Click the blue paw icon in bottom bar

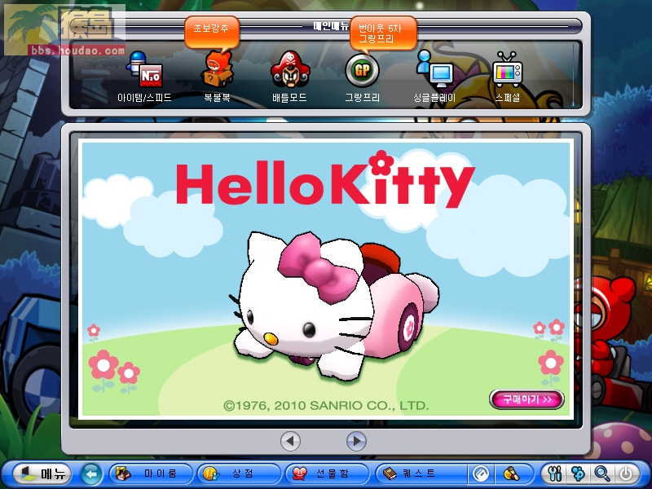point(579,474)
